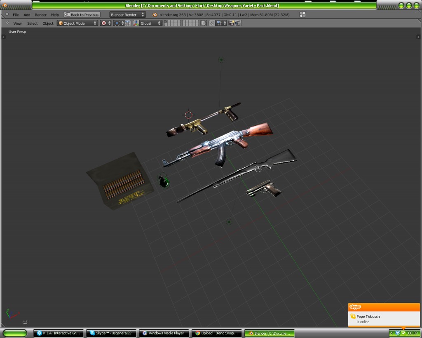Select the viewport shading icon in the header
Screen dimensions: 422x338
click(x=104, y=23)
